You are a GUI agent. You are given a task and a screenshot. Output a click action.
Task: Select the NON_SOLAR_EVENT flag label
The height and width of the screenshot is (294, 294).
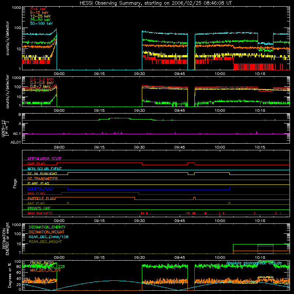pos(44,169)
